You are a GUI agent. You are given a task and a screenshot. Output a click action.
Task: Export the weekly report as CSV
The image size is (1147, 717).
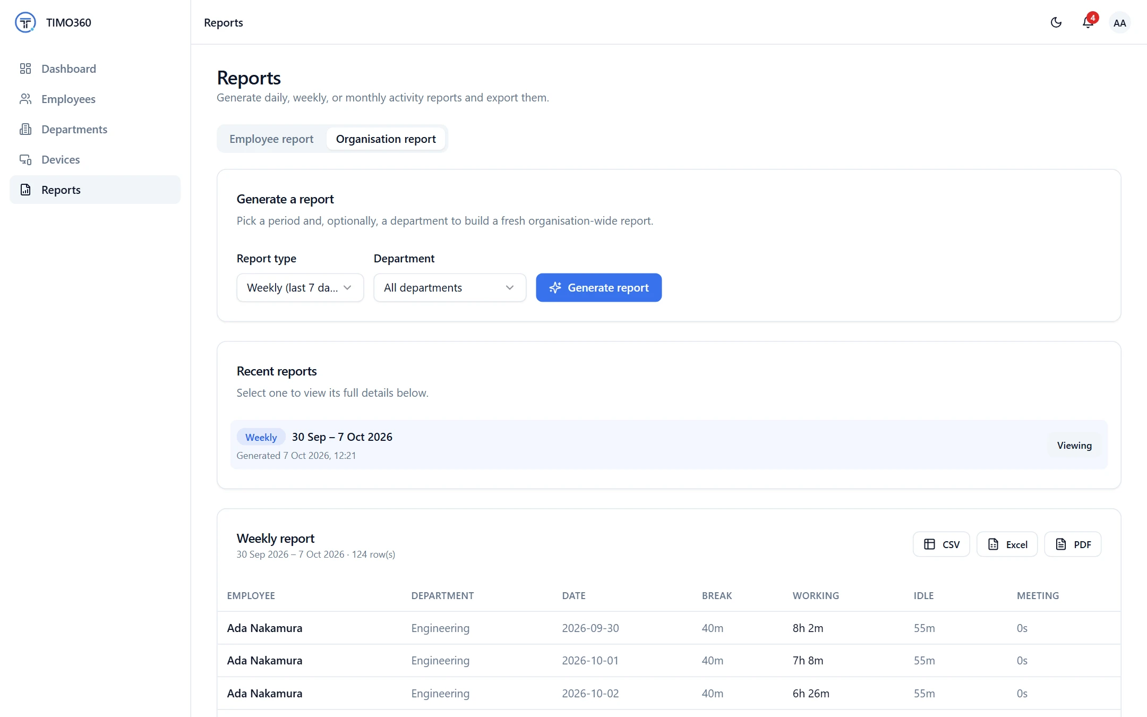point(941,544)
